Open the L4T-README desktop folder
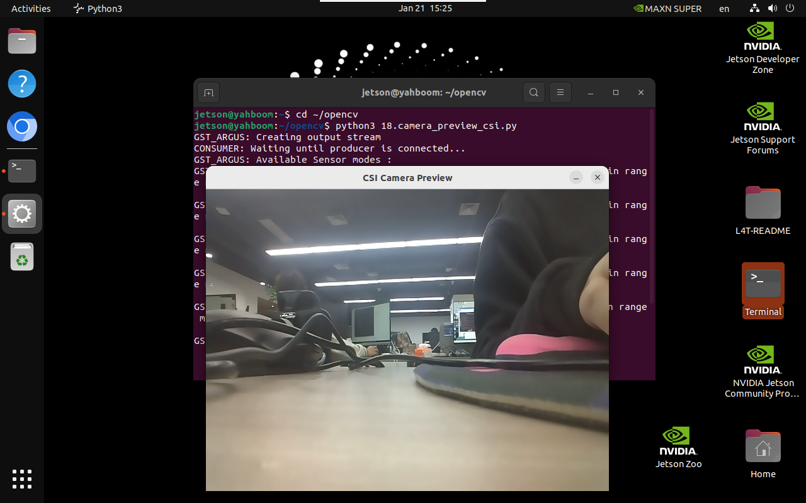Image resolution: width=806 pixels, height=503 pixels. click(x=763, y=210)
